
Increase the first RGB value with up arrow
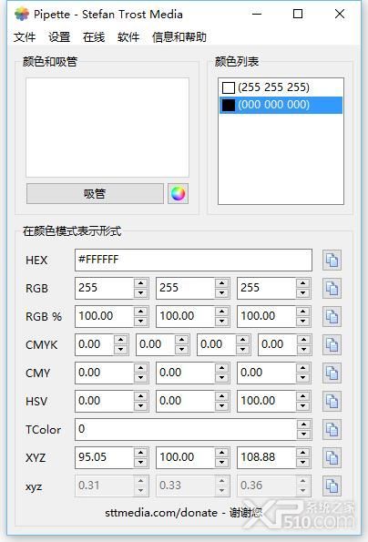140,283
